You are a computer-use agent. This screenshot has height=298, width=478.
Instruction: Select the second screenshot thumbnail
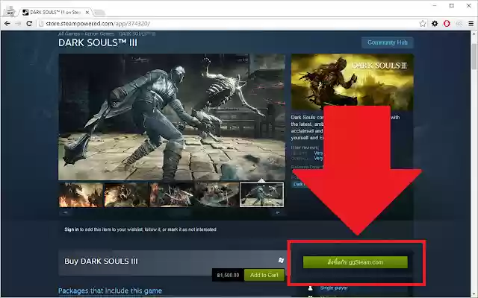point(126,194)
